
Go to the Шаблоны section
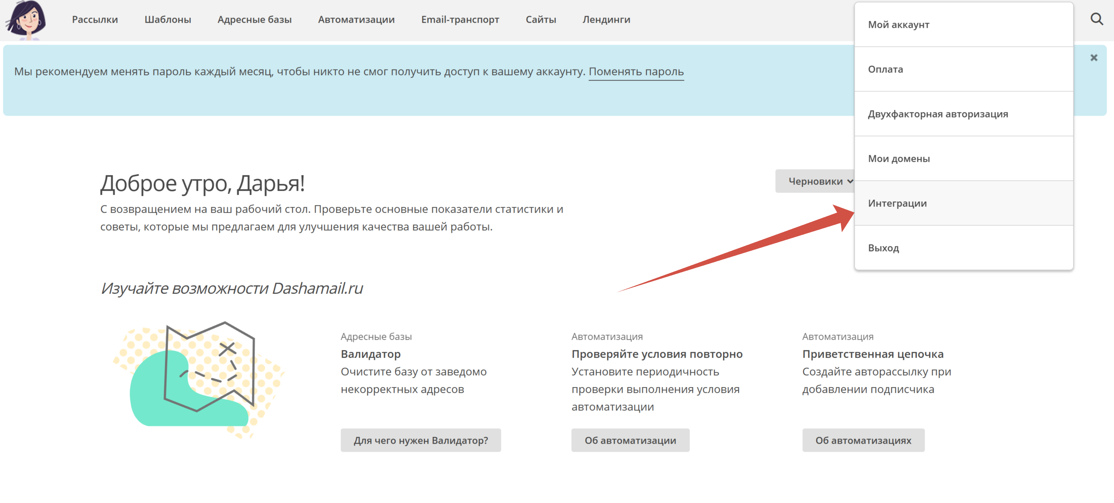point(167,19)
